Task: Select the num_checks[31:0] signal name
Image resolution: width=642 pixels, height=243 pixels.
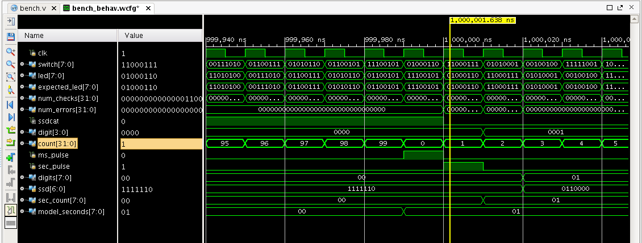Action: pyautogui.click(x=68, y=99)
